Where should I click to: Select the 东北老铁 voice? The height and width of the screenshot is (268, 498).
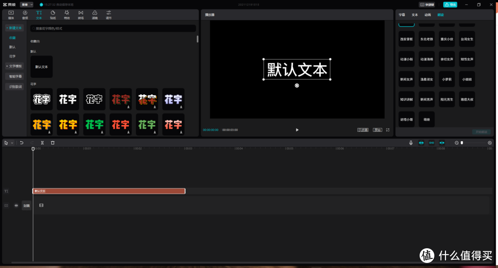pyautogui.click(x=427, y=39)
